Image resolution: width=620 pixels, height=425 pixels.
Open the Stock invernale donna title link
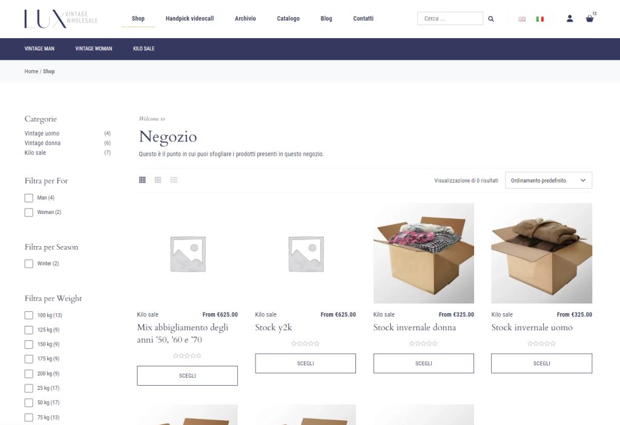(x=414, y=328)
